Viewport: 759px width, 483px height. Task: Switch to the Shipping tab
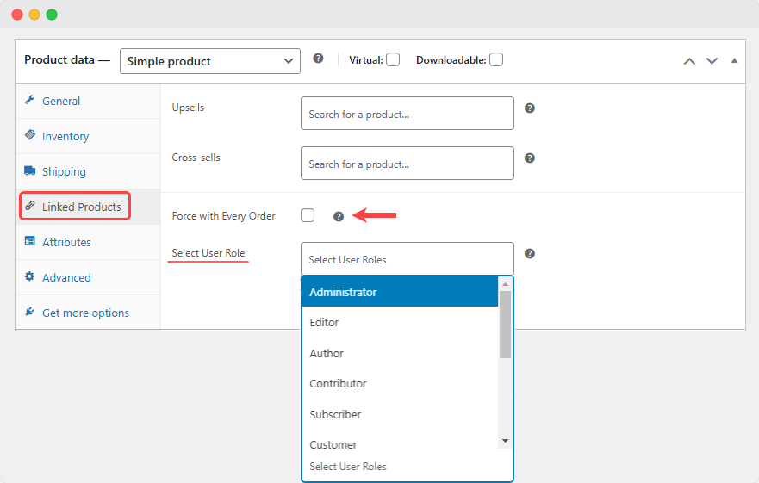tap(64, 171)
